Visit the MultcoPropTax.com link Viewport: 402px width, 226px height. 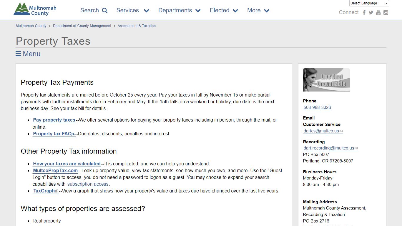pos(55,171)
